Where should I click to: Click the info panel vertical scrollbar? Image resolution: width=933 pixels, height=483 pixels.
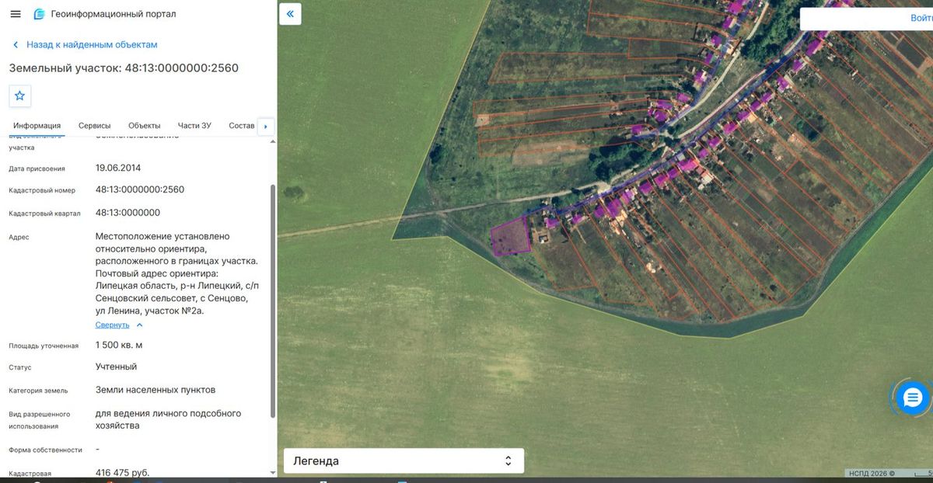tap(271, 301)
